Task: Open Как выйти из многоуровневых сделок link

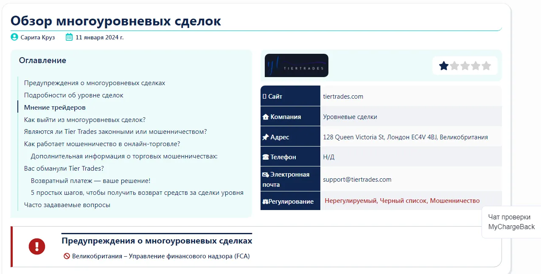Action: [x=85, y=120]
